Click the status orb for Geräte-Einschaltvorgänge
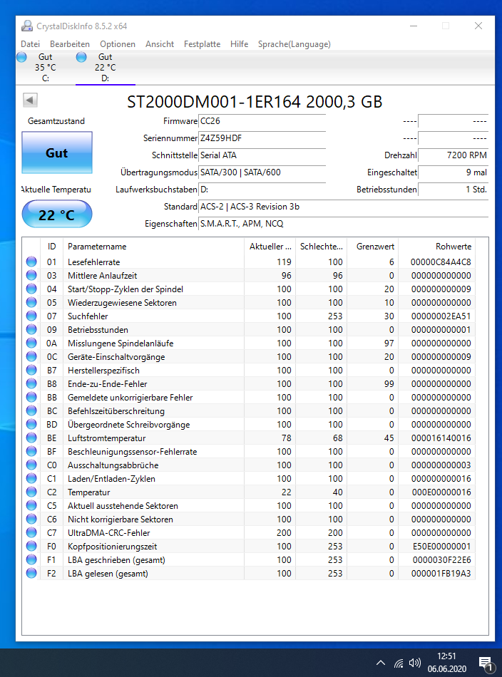The width and height of the screenshot is (502, 677). point(31,356)
